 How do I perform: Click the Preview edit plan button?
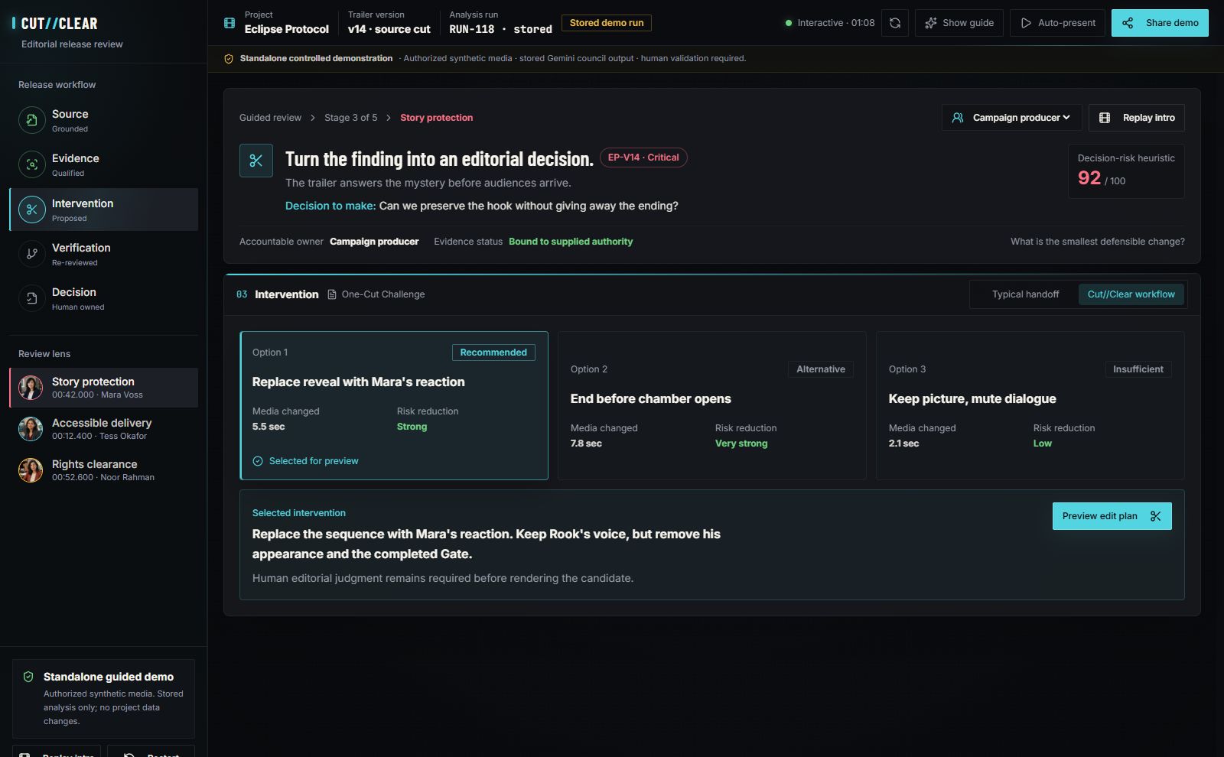pos(1112,516)
